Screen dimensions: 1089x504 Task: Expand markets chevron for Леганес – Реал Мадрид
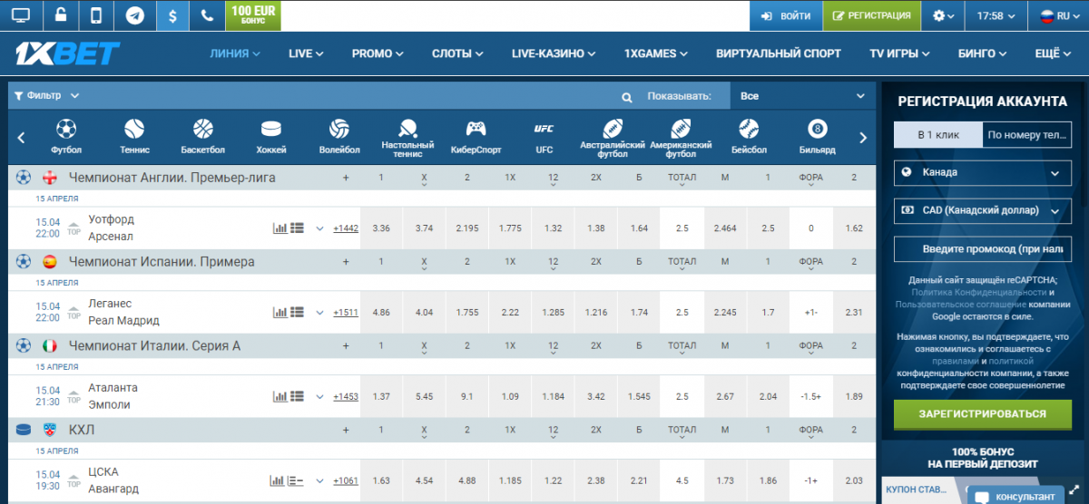coord(319,313)
